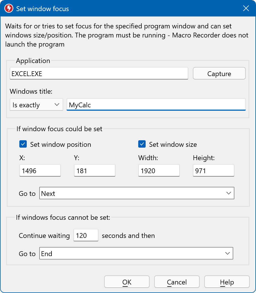Viewport: 256px width, 293px height.
Task: Select the EXCEL.EXE application field
Action: pos(99,73)
